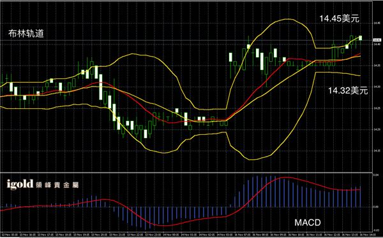Click the 14.30 price axis tick

[x=377, y=87]
